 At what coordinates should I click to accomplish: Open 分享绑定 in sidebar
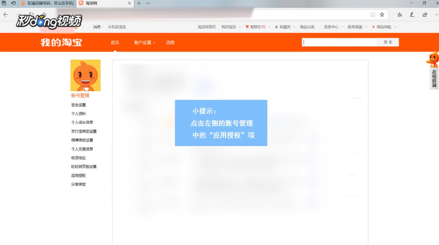coord(78,184)
